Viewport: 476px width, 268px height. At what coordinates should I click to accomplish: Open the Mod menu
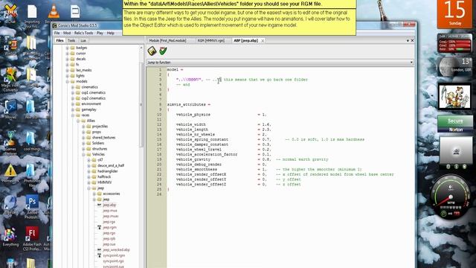[x=67, y=33]
